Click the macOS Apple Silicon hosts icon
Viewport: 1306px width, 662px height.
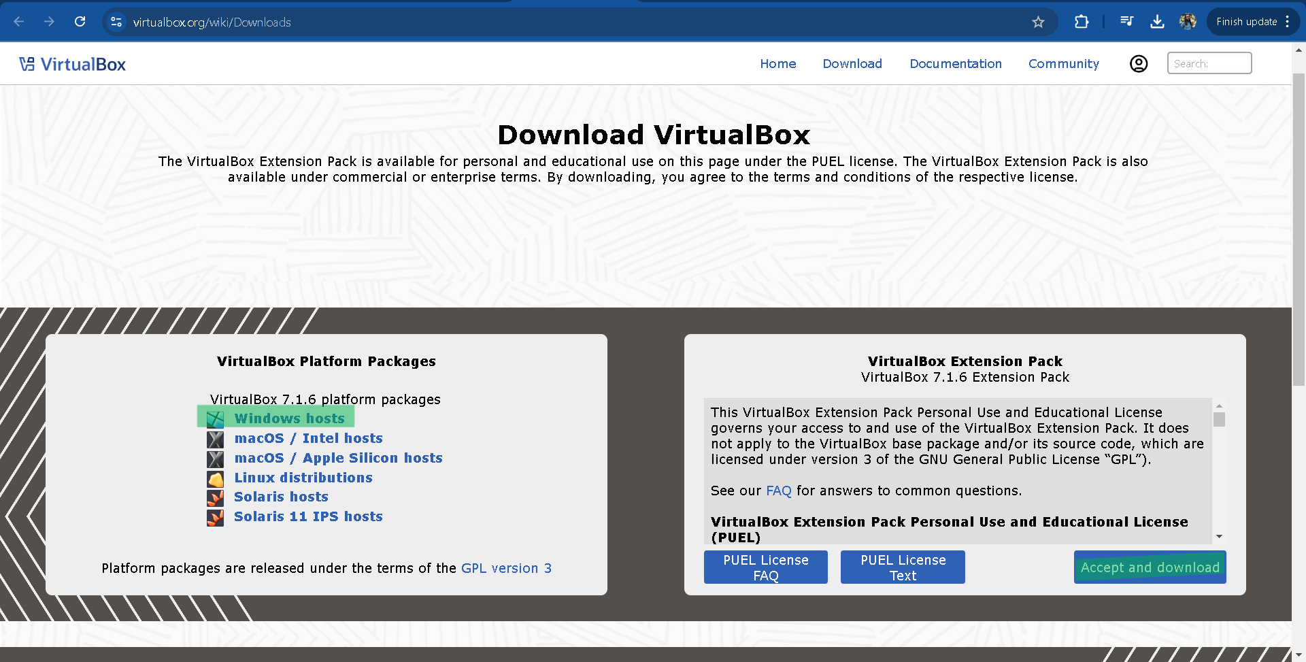point(216,459)
